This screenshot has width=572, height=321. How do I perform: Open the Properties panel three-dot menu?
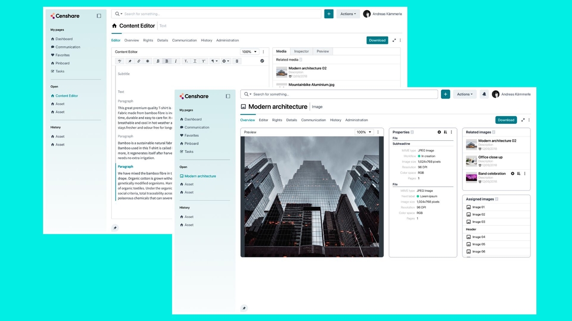pos(452,132)
